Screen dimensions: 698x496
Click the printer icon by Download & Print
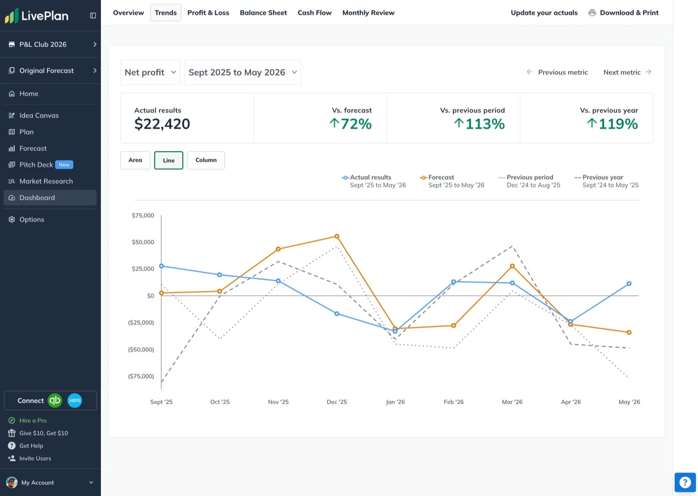tap(592, 13)
